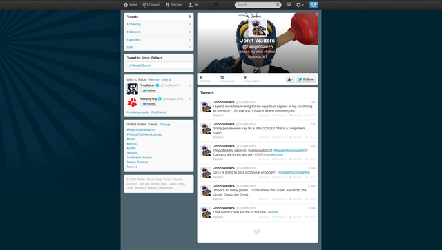This screenshot has height=250, width=442.
Task: Follow John Walters
Action: point(305,79)
